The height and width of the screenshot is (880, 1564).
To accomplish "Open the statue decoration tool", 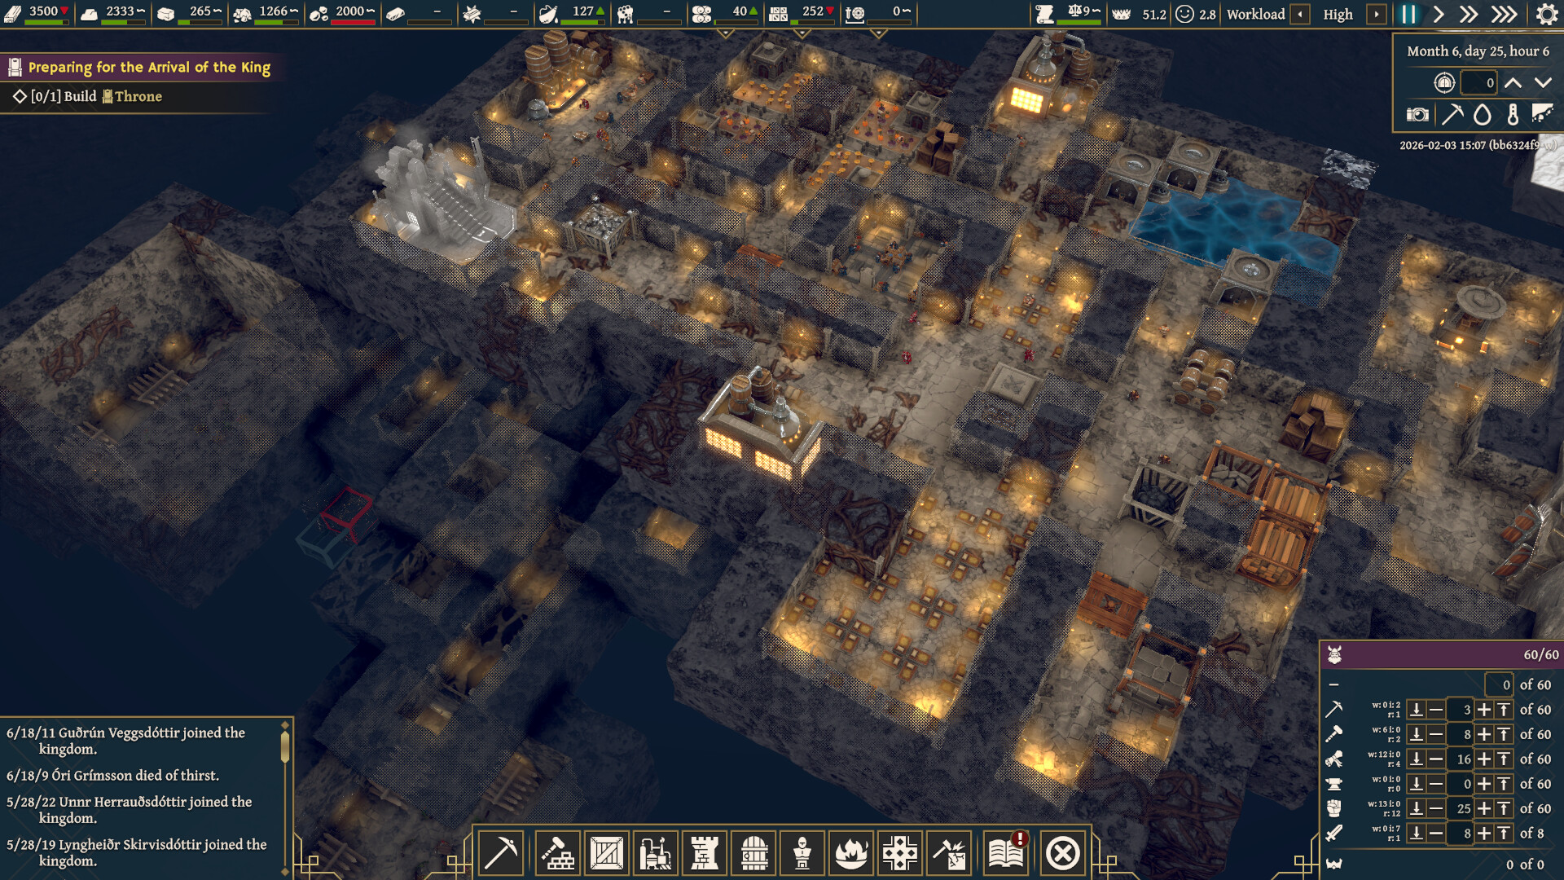I will tap(802, 851).
